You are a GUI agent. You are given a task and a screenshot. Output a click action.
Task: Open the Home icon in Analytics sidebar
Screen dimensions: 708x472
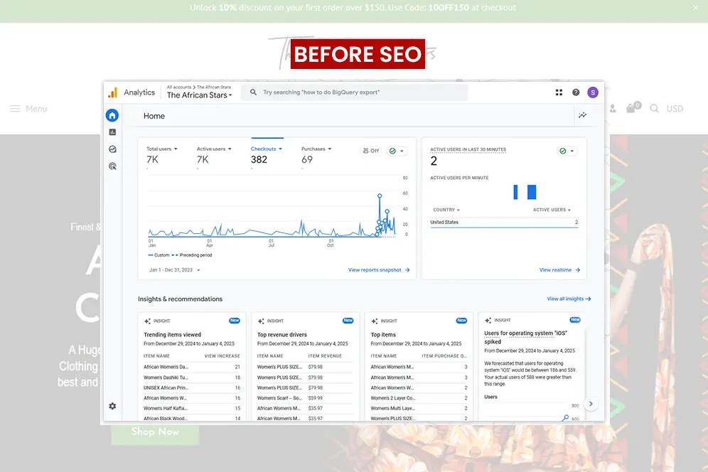tap(112, 116)
